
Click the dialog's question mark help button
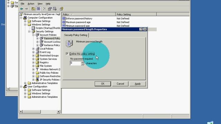coord(141,29)
